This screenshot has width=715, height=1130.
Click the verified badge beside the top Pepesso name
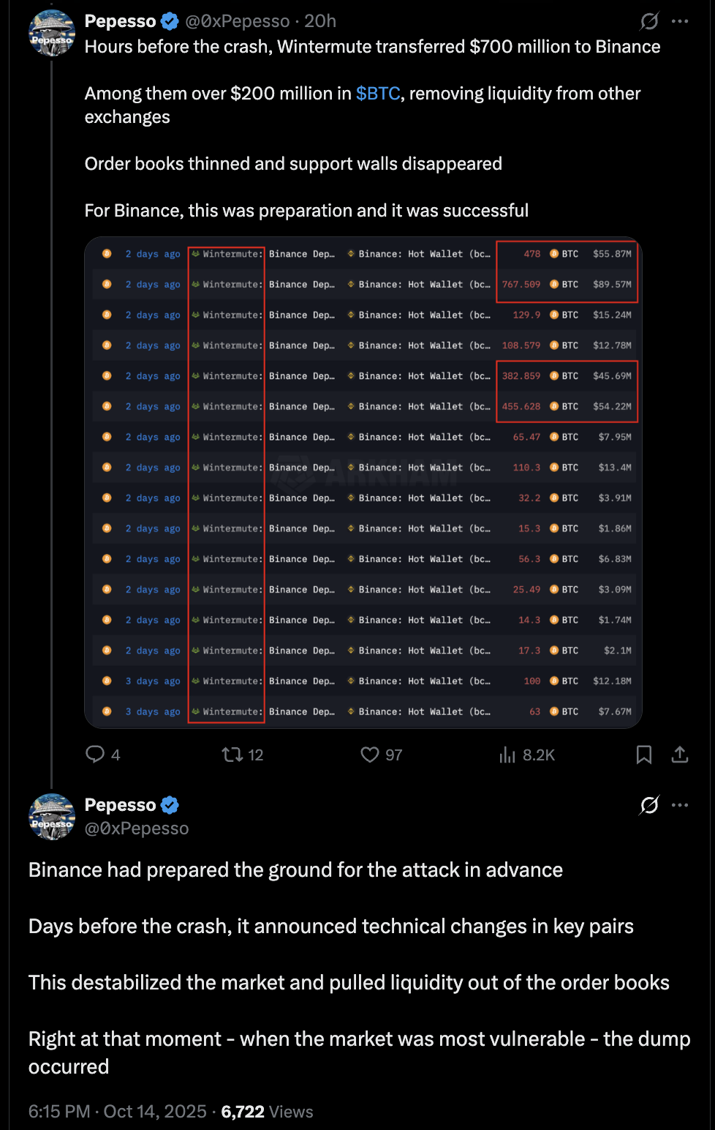coord(170,21)
